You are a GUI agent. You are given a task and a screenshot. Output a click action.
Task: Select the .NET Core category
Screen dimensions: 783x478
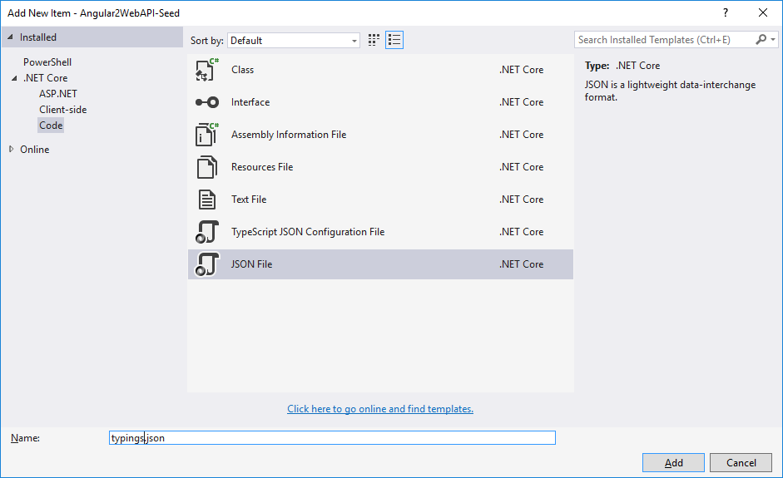coord(46,78)
